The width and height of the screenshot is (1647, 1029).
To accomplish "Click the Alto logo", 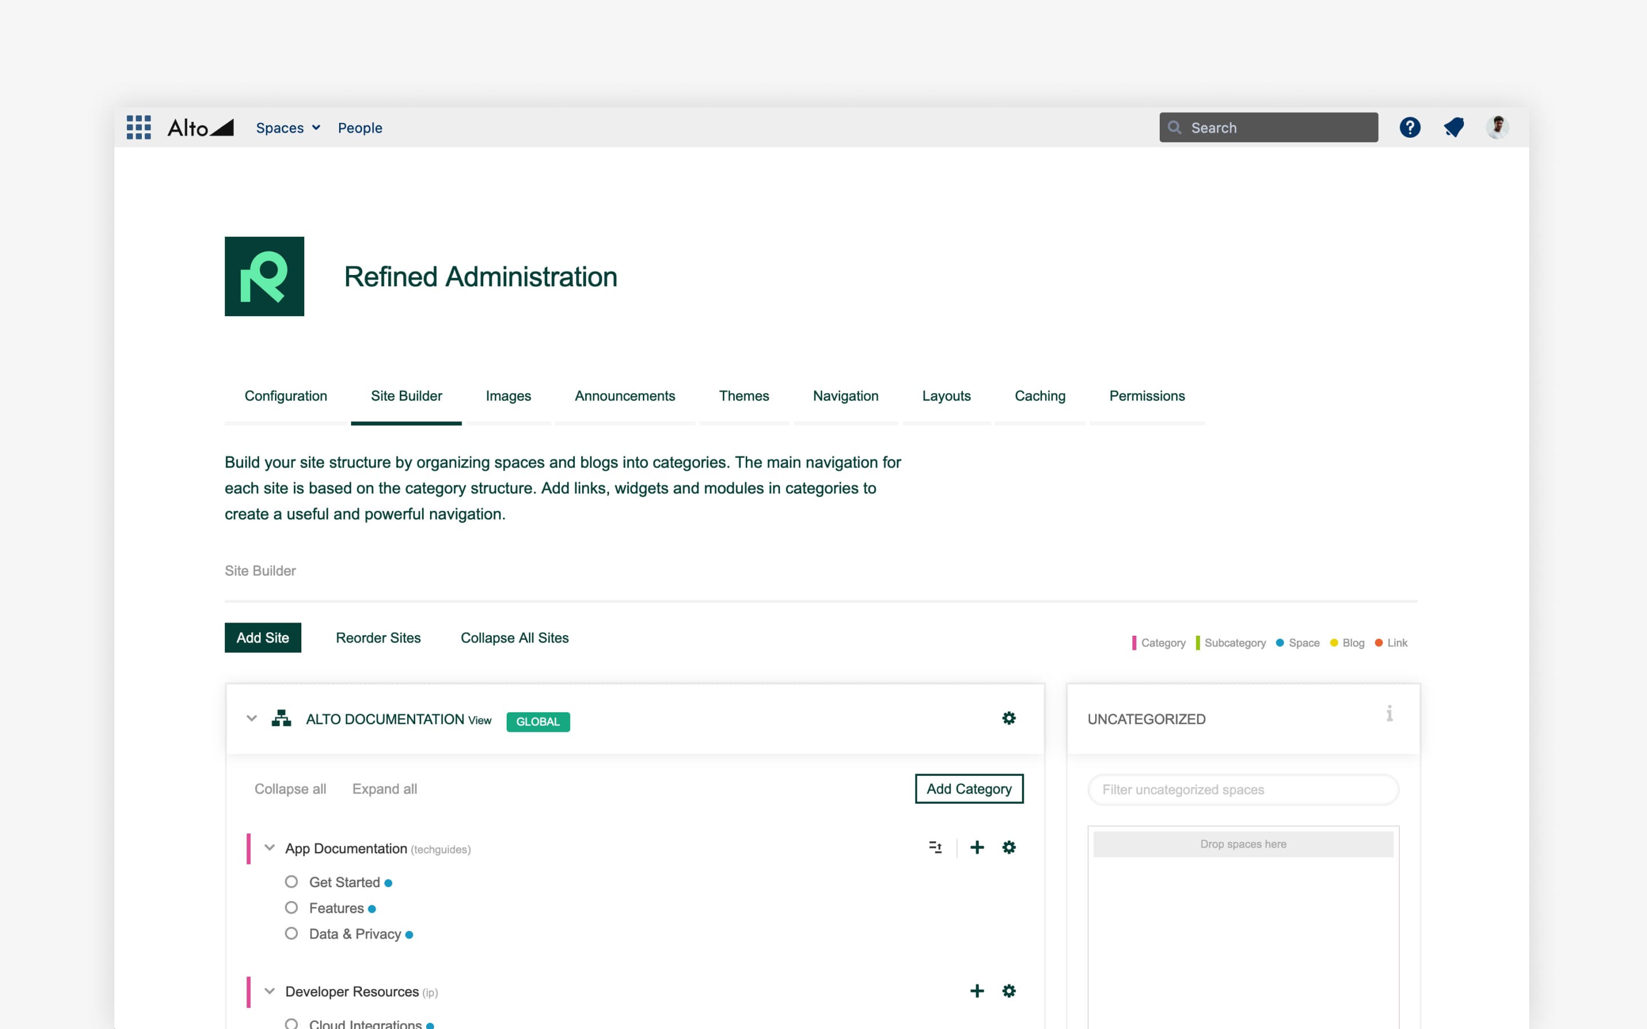I will 201,127.
